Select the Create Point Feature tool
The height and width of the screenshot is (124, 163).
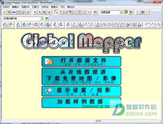click(x=55, y=25)
